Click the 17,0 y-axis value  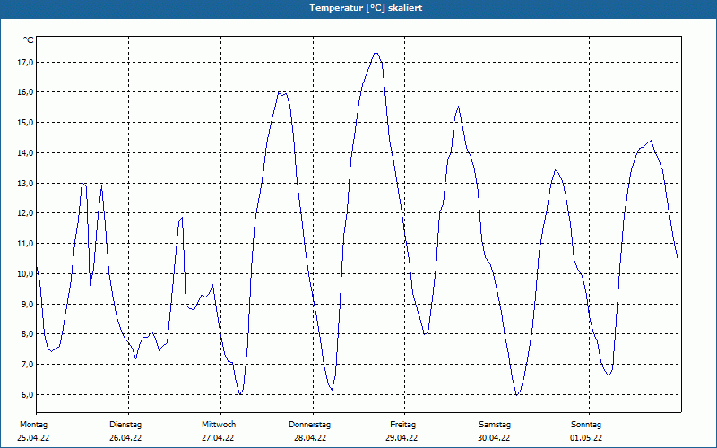coord(25,62)
